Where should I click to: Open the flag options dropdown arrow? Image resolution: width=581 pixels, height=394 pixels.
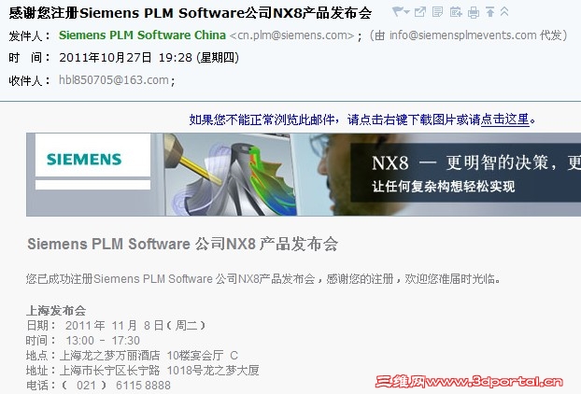click(x=407, y=12)
